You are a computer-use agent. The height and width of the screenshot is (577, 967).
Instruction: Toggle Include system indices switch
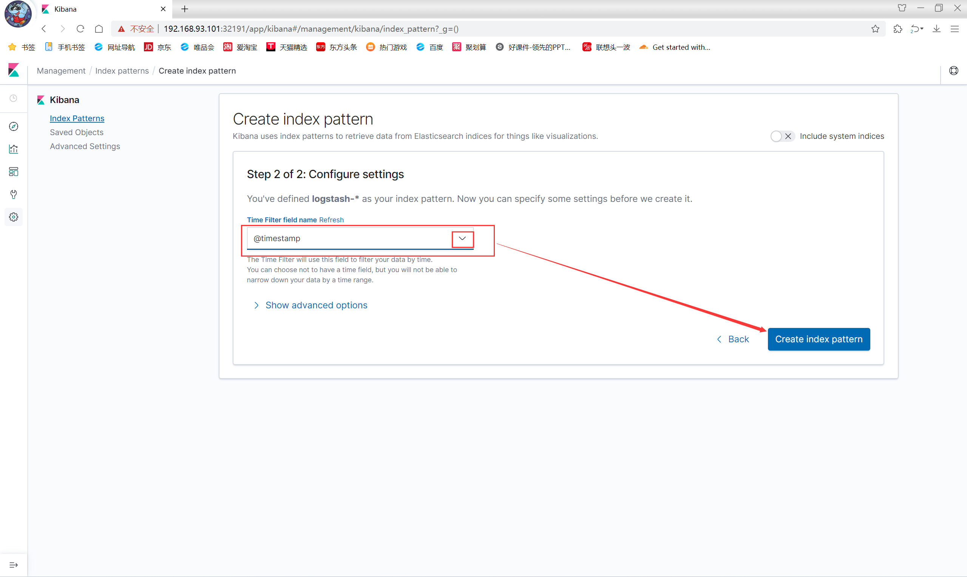tap(782, 136)
